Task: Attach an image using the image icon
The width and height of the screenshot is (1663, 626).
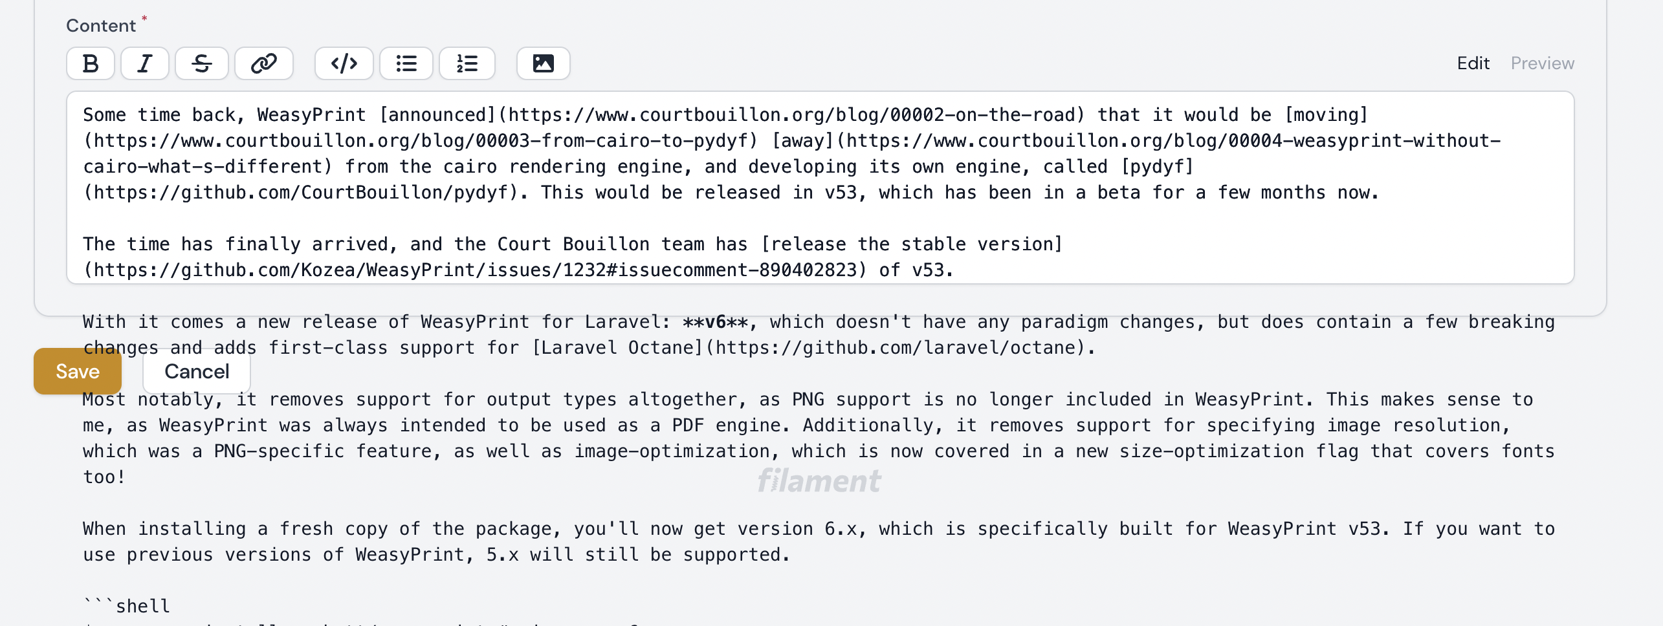Action: click(543, 63)
